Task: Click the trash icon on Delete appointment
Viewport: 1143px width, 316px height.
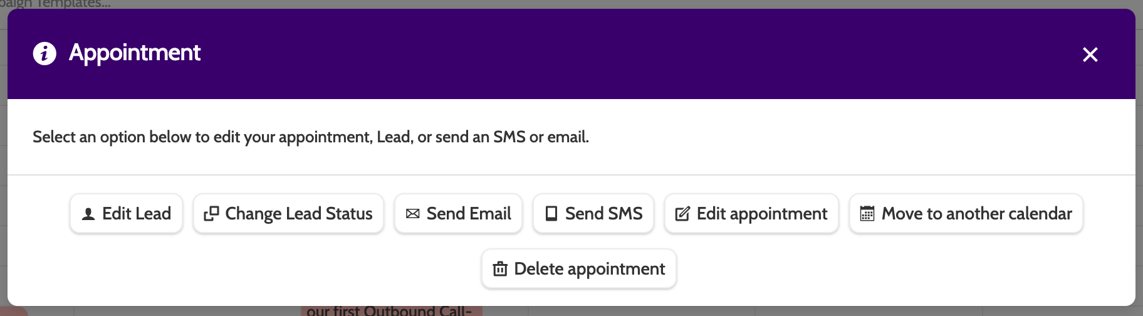Action: pyautogui.click(x=500, y=270)
